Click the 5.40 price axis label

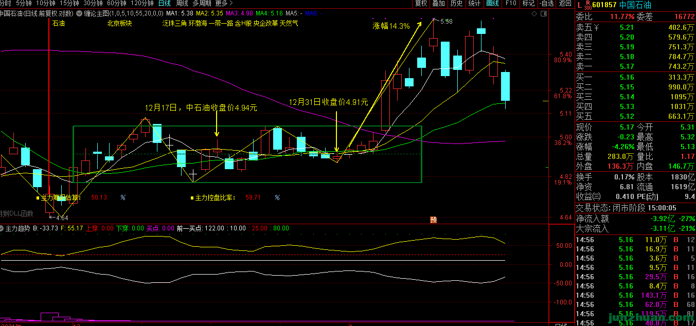click(x=565, y=54)
